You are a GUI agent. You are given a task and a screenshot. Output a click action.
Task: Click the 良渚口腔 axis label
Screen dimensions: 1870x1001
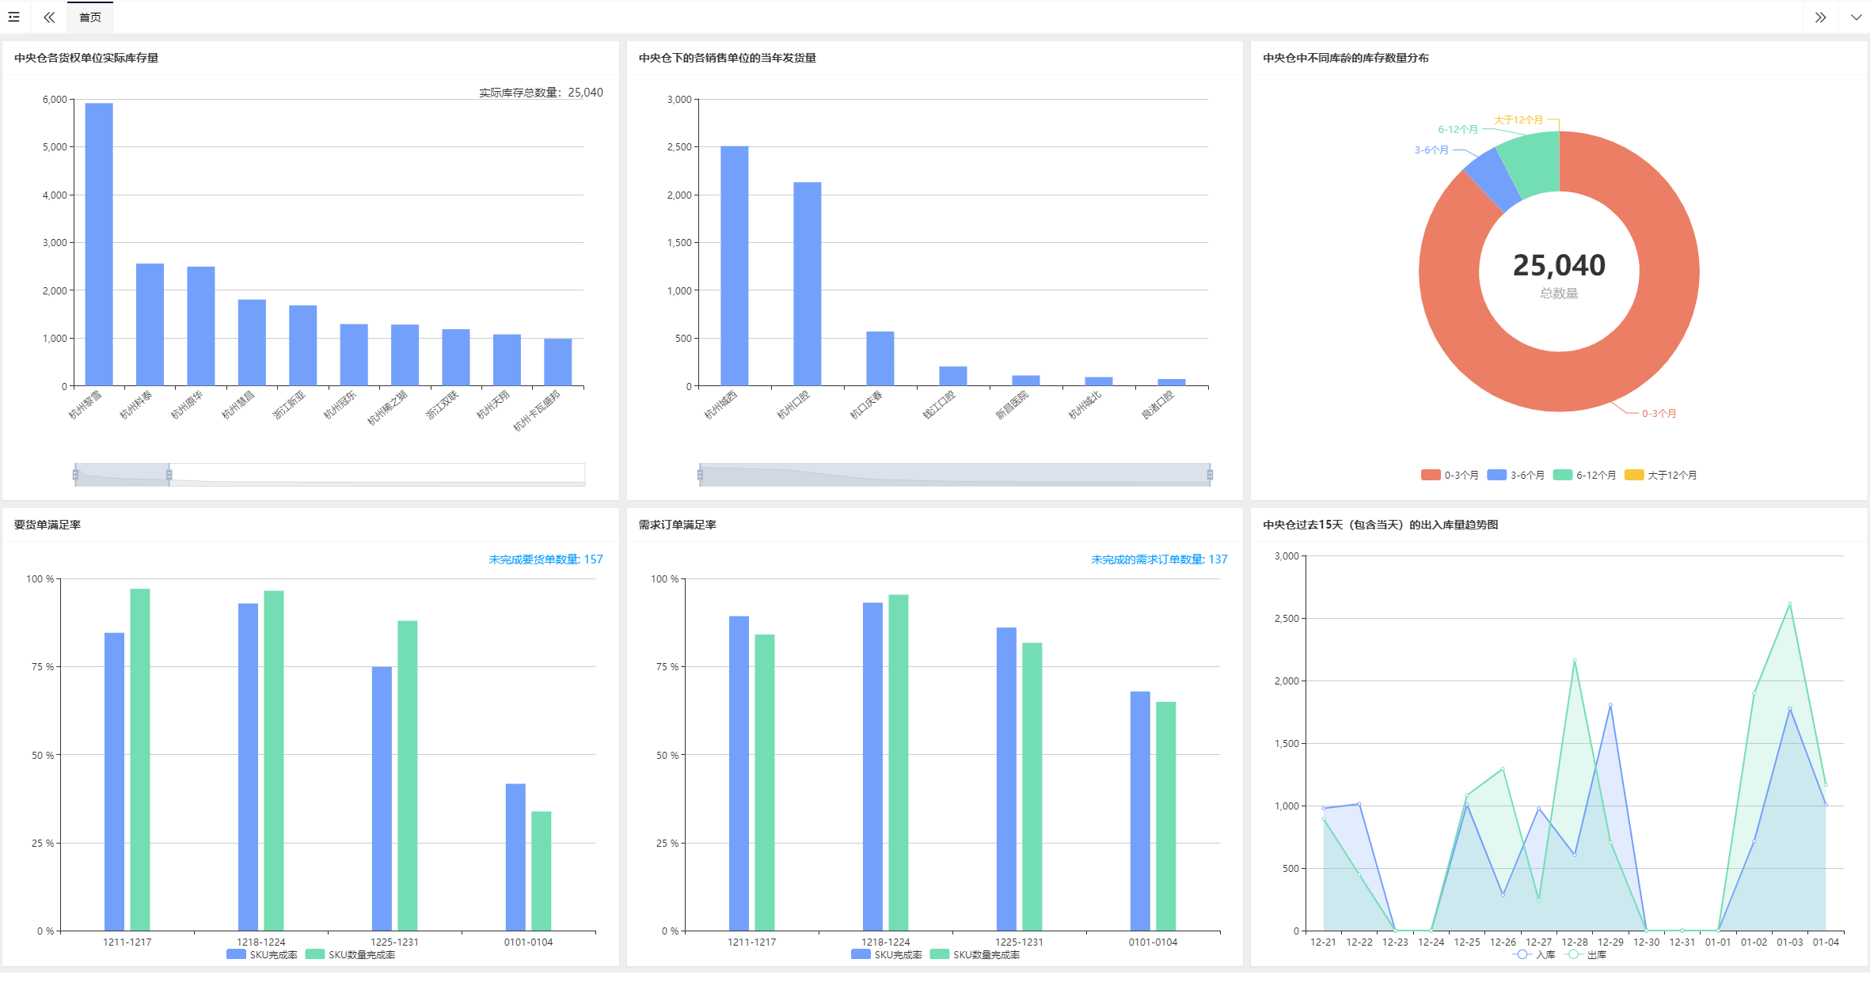pos(1157,405)
